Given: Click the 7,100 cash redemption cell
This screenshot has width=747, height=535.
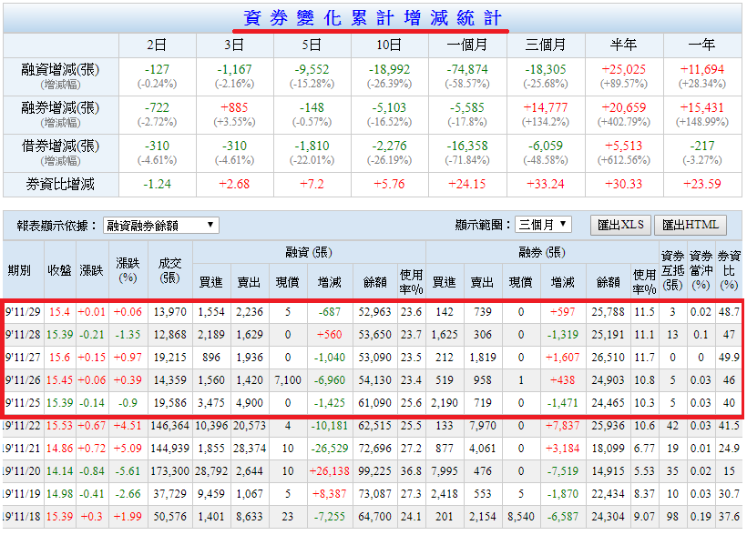Looking at the screenshot, I should (x=288, y=380).
